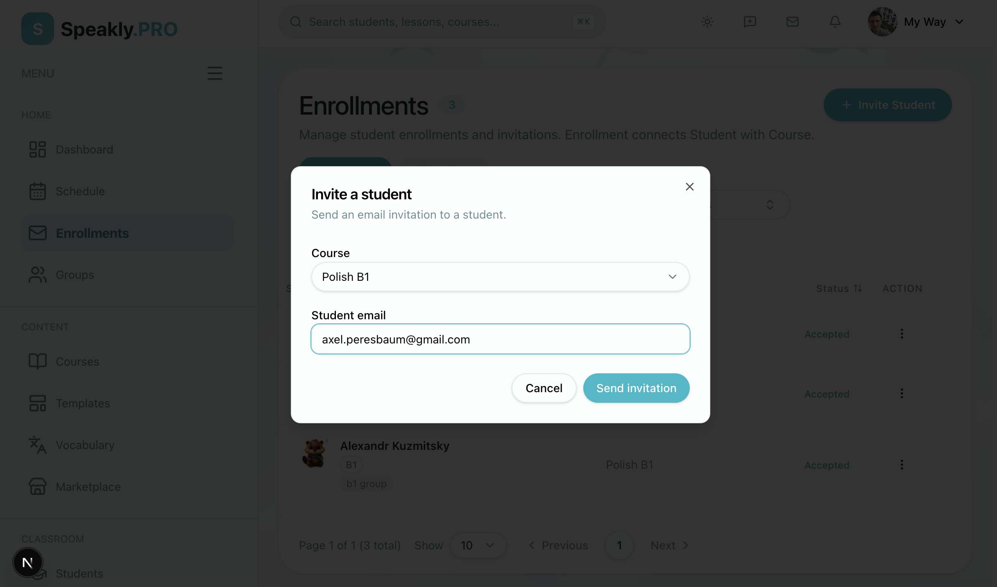Viewport: 997px width, 587px height.
Task: Click the Student email input field
Action: point(500,339)
